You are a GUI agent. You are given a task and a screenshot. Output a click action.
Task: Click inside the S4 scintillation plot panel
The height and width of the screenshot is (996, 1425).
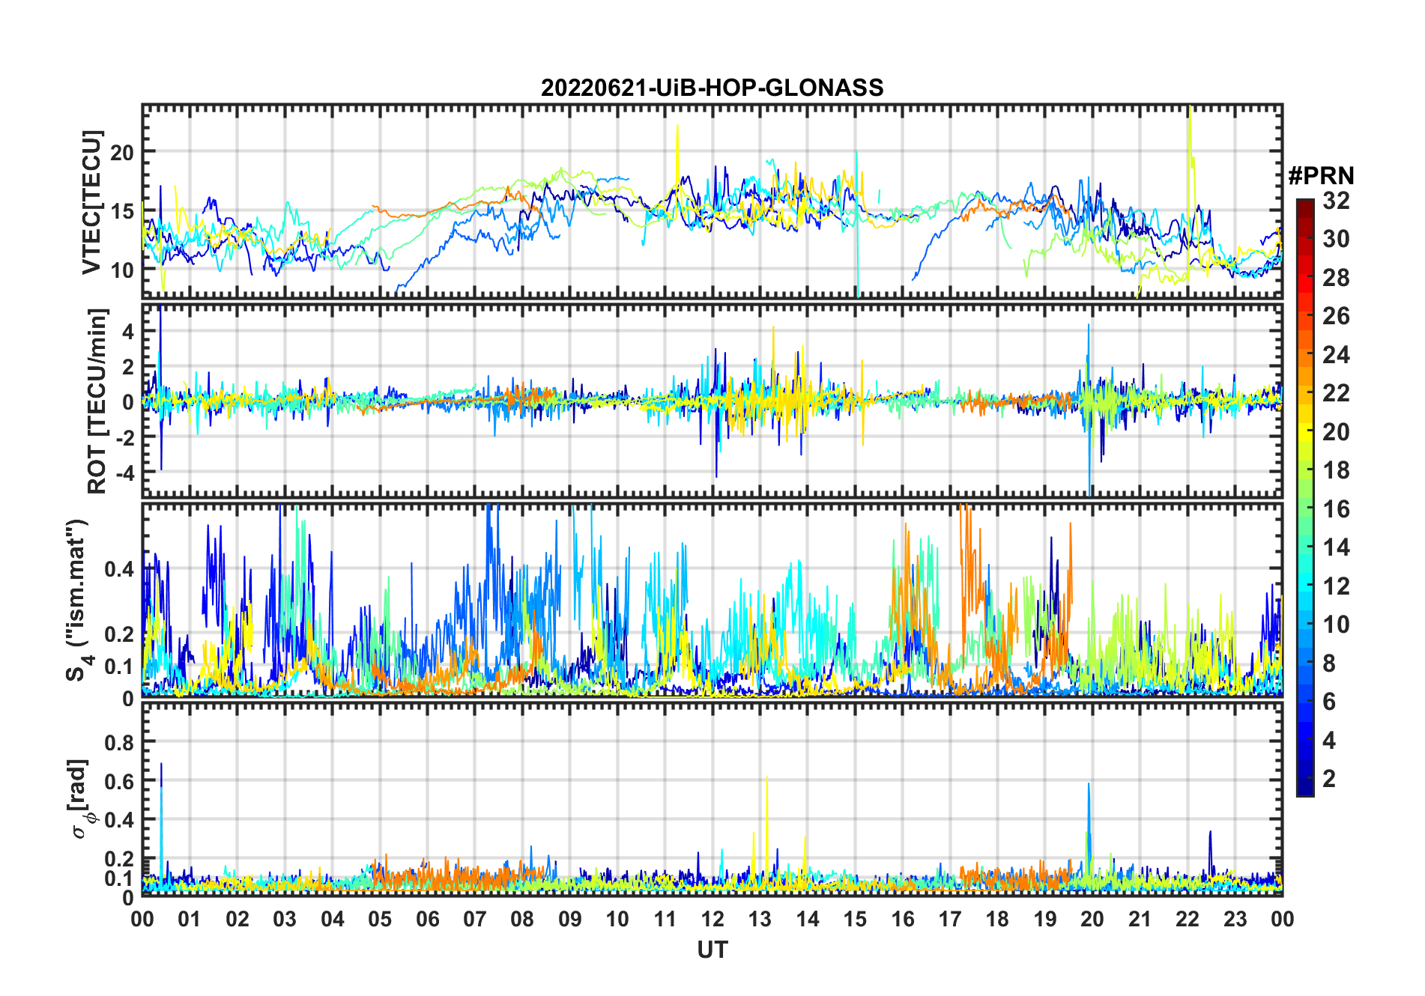[712, 600]
